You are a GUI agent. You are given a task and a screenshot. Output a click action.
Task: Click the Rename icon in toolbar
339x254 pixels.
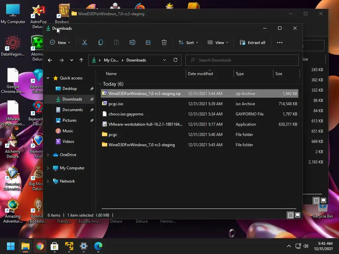pyautogui.click(x=132, y=43)
